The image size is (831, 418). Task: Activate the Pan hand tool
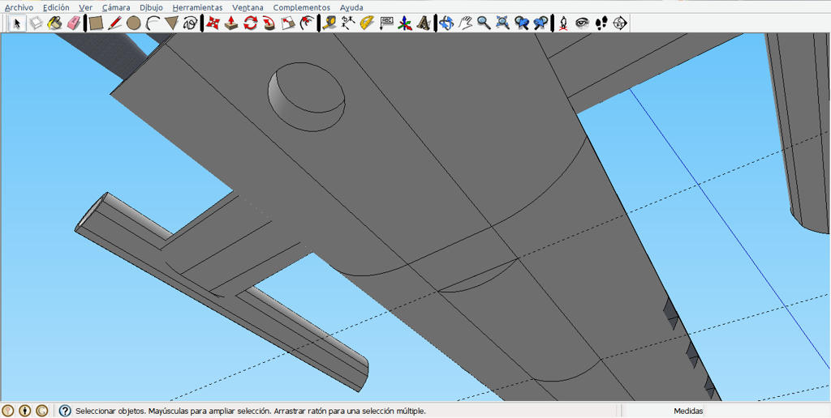point(465,23)
